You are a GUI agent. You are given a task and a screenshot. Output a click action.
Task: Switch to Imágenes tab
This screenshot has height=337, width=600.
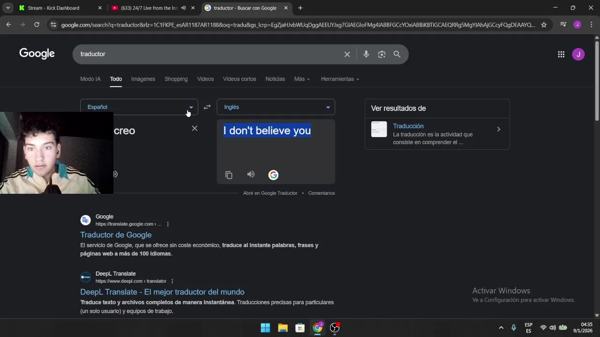point(143,79)
